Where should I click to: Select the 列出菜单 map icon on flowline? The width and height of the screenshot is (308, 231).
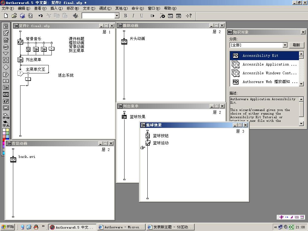20,60
